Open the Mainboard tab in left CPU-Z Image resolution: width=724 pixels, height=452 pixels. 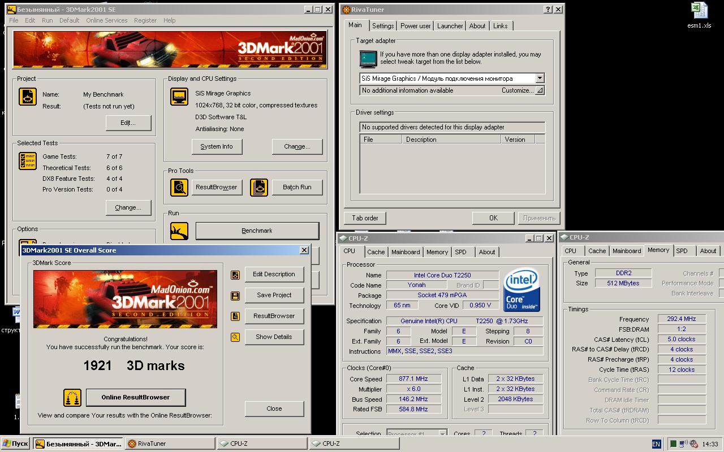pyautogui.click(x=406, y=252)
